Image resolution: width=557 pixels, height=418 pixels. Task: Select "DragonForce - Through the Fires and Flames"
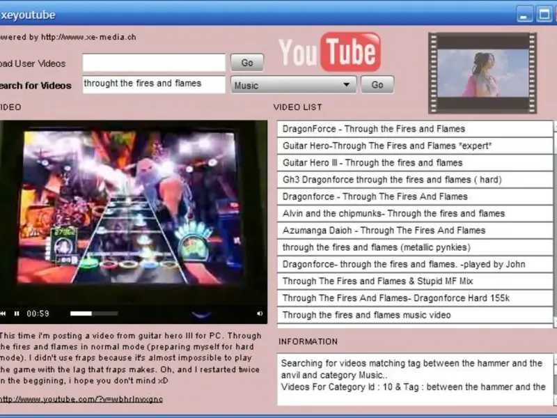415,129
